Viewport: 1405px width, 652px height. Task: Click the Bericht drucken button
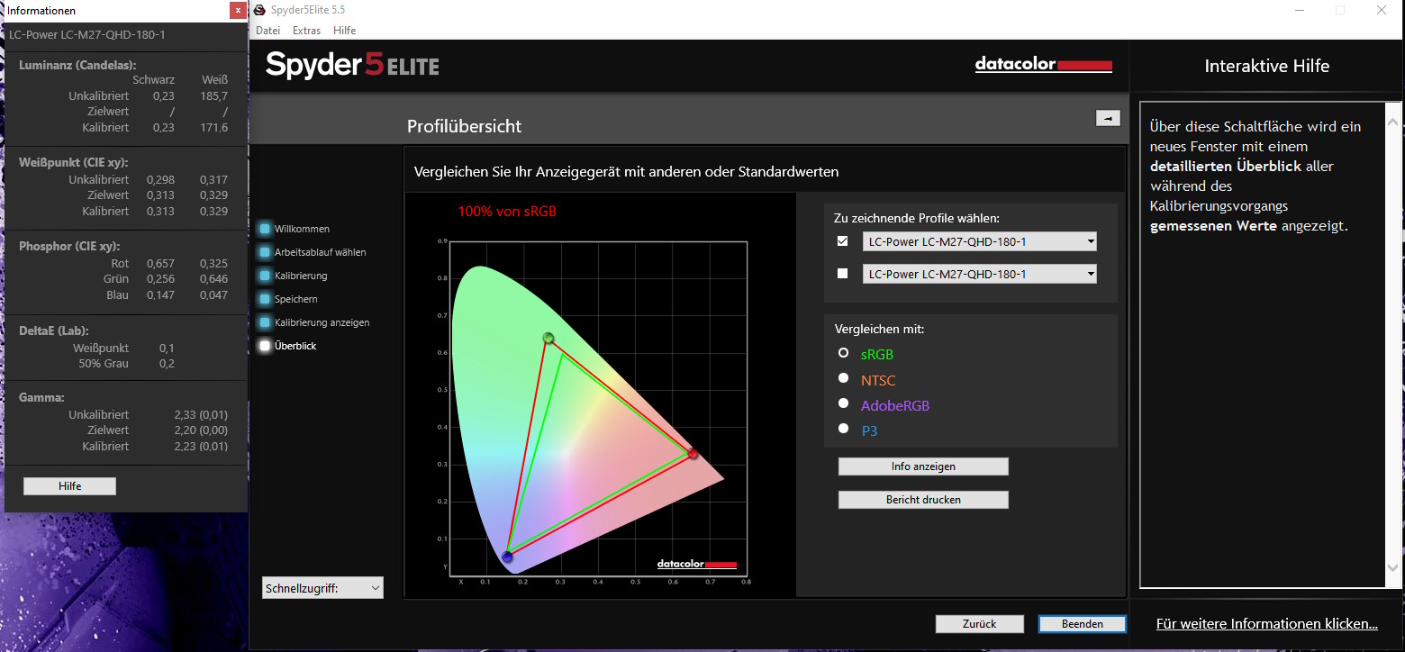click(x=923, y=499)
